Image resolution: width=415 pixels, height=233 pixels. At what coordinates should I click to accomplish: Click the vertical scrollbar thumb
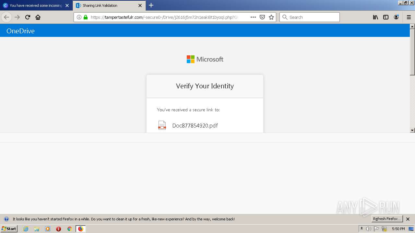point(412,52)
